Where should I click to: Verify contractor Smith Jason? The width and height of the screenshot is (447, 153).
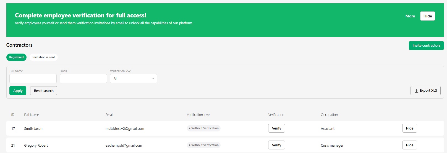(x=276, y=128)
